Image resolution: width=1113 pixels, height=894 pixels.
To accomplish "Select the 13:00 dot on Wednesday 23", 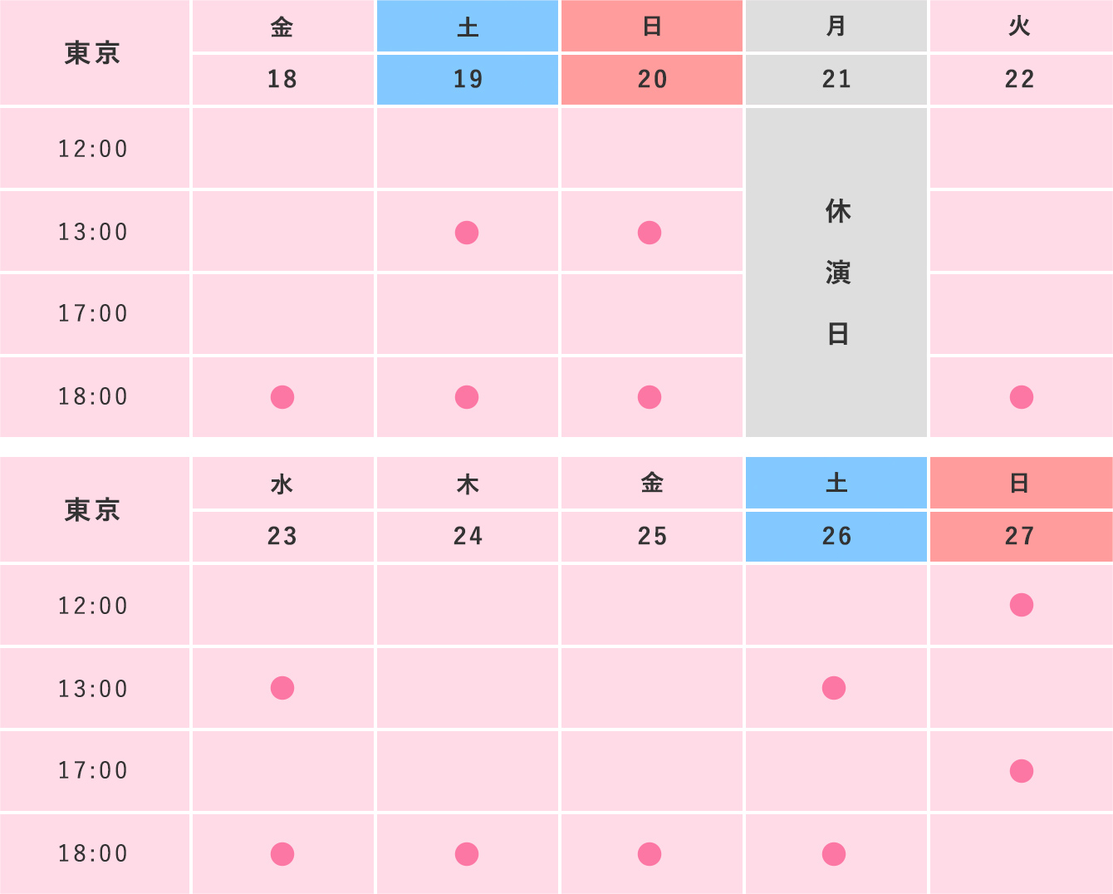I will (x=282, y=688).
